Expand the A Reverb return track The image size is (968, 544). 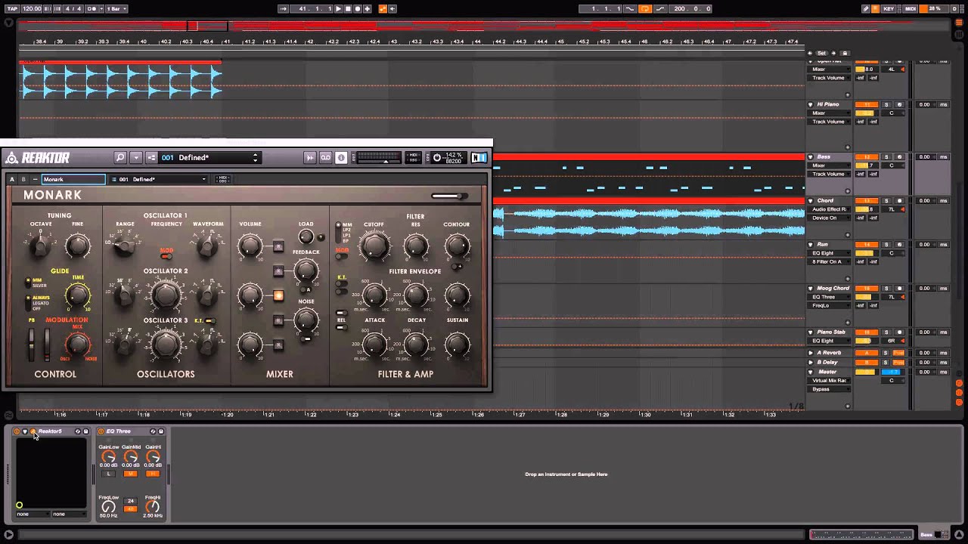click(811, 353)
